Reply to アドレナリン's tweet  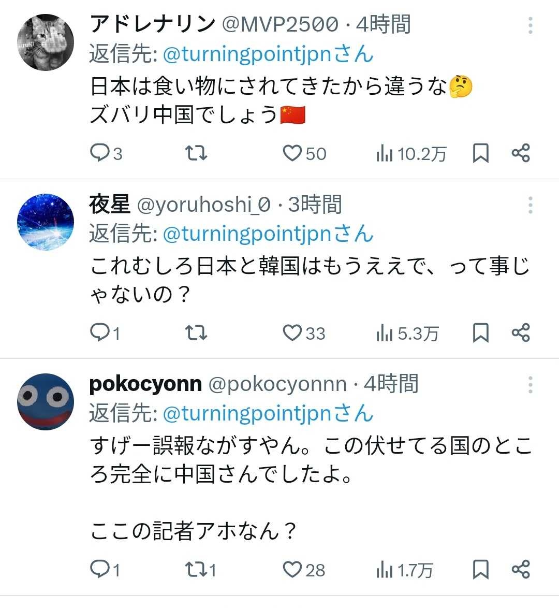tap(99, 153)
